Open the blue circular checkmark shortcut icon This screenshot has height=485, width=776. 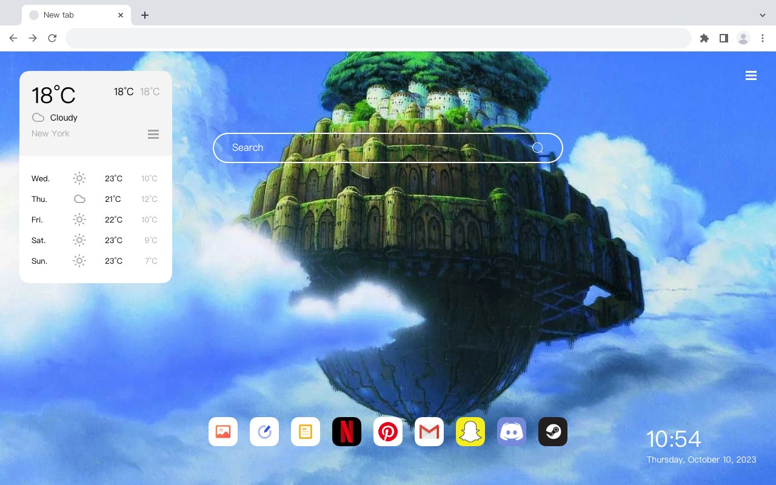[x=264, y=432]
